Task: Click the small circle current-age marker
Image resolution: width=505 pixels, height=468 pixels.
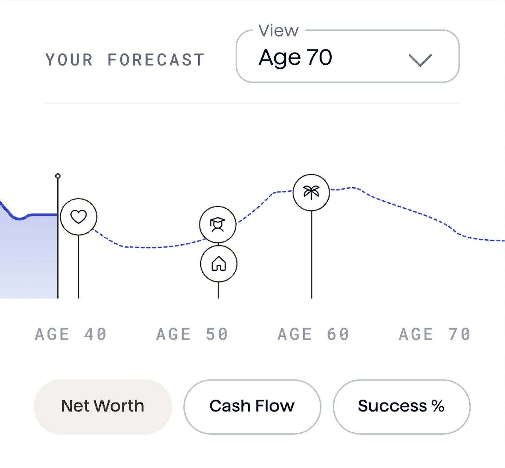Action: [58, 176]
